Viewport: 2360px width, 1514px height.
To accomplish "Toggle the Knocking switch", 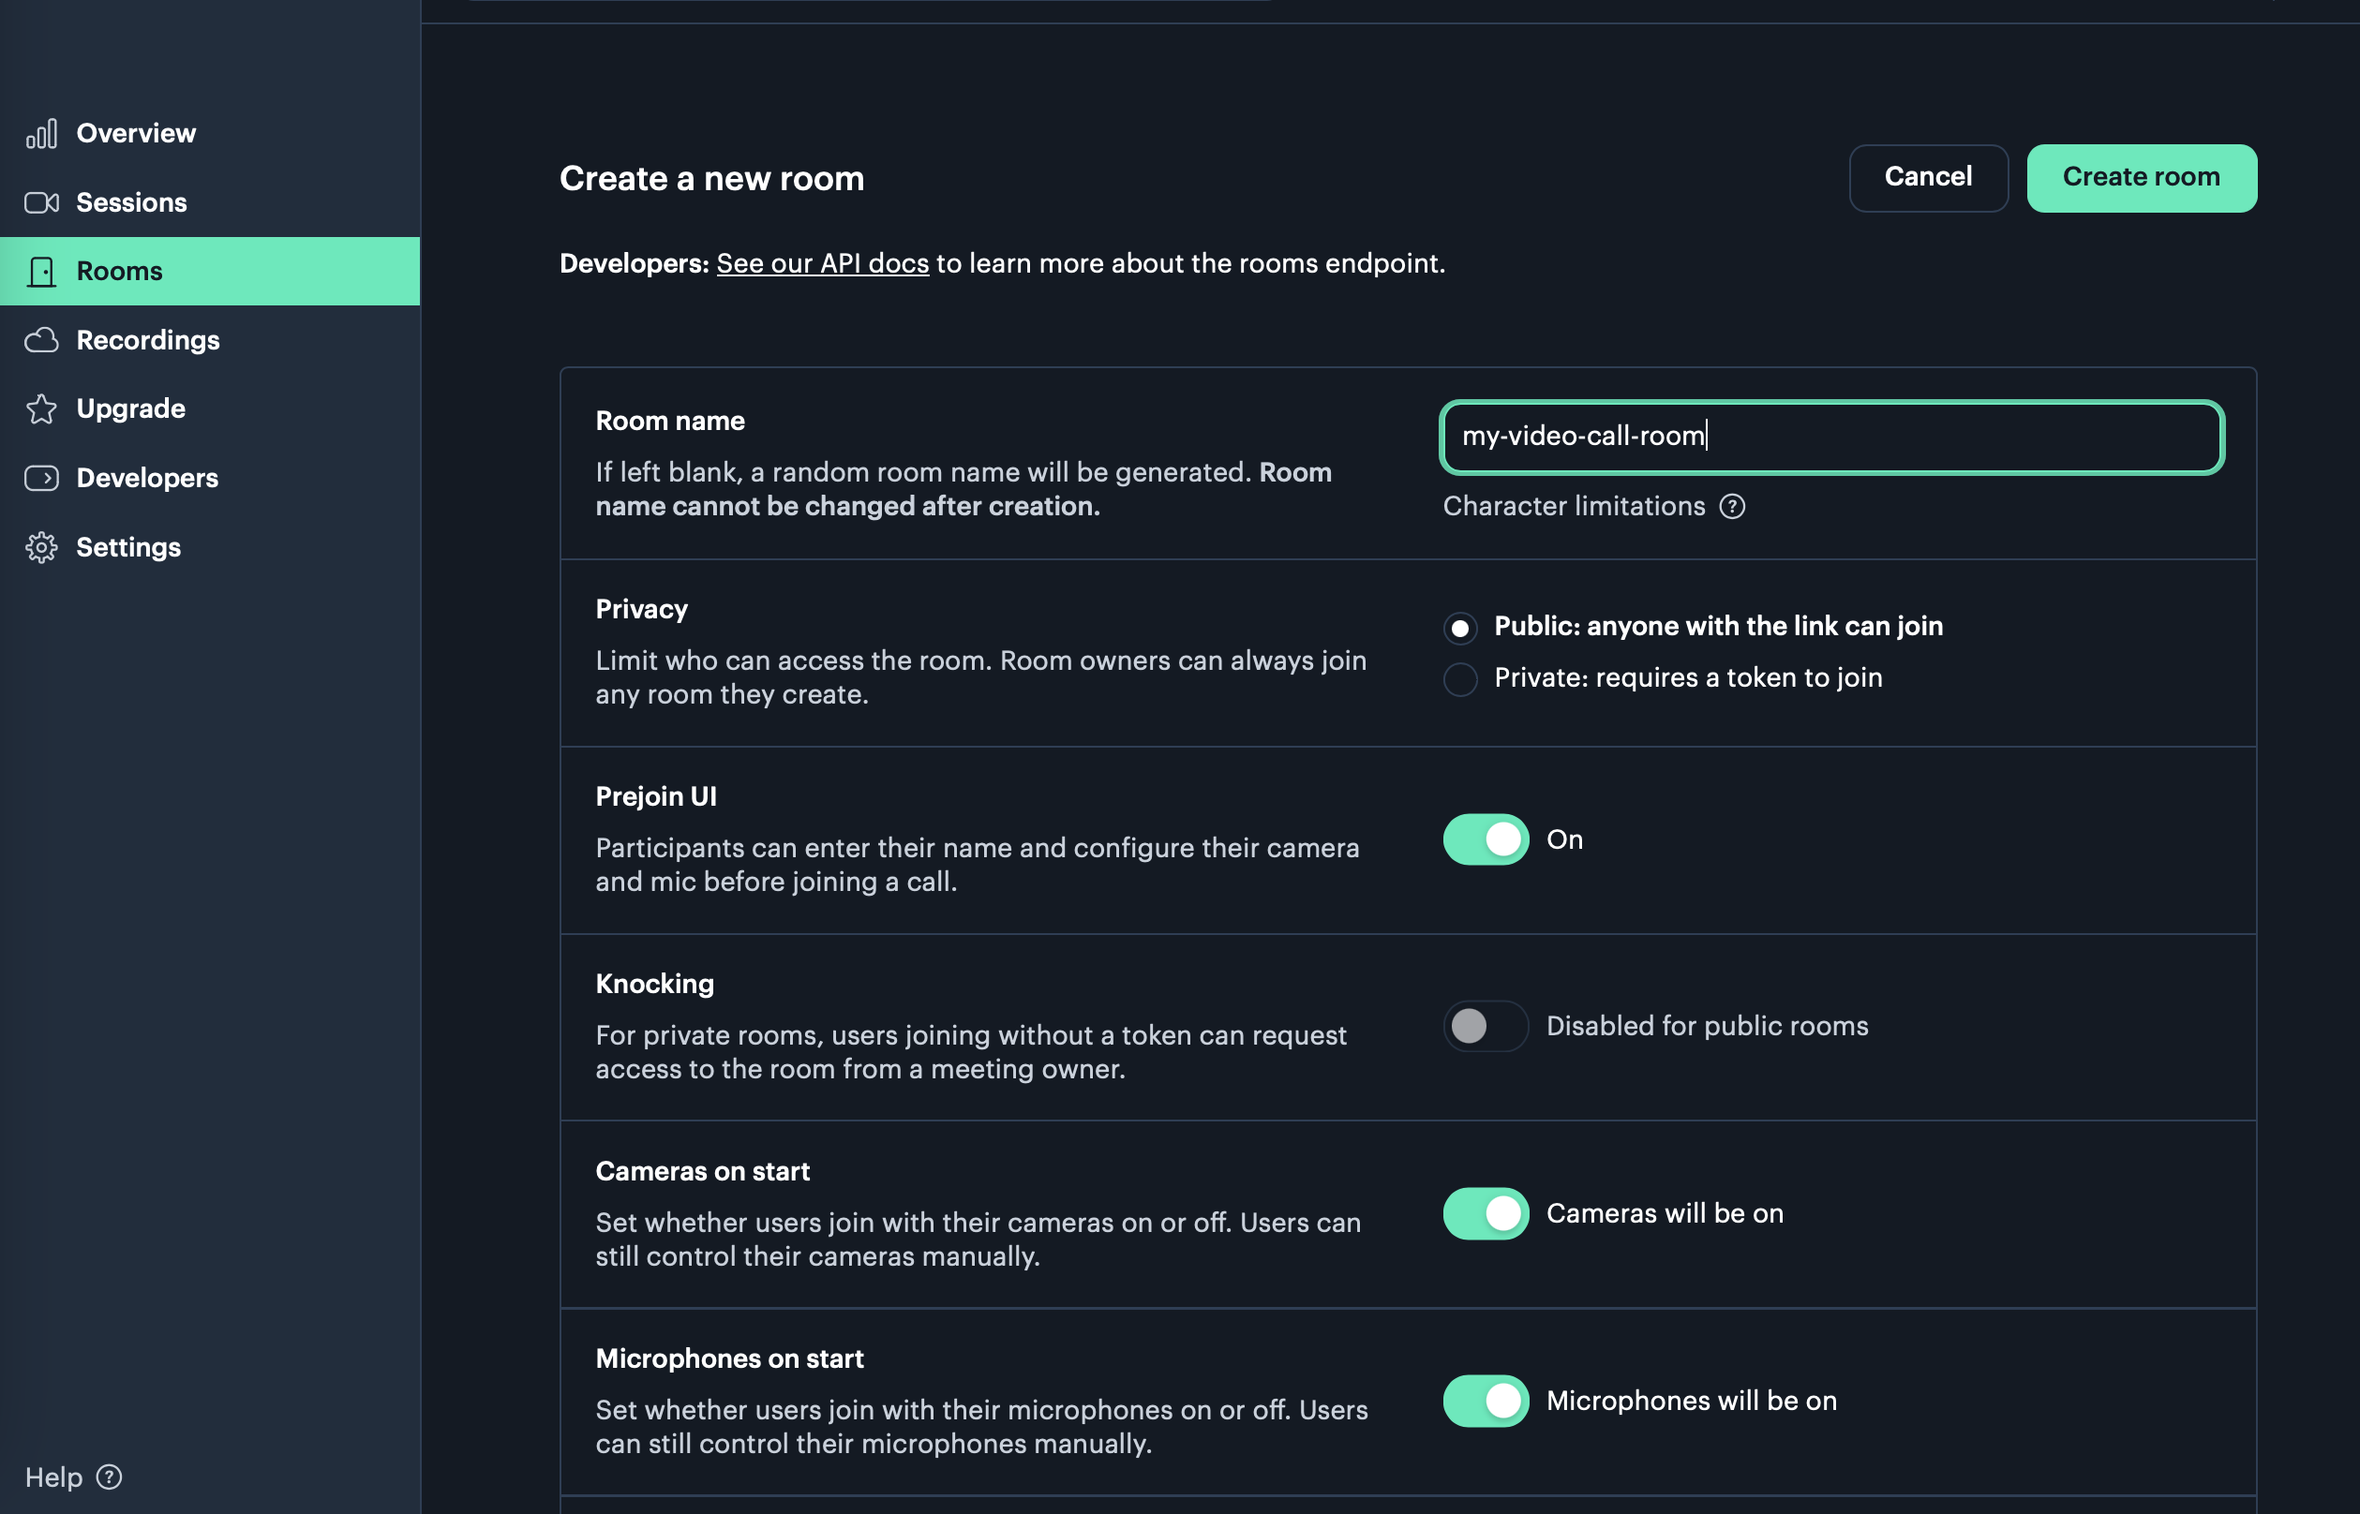I will (1485, 1025).
